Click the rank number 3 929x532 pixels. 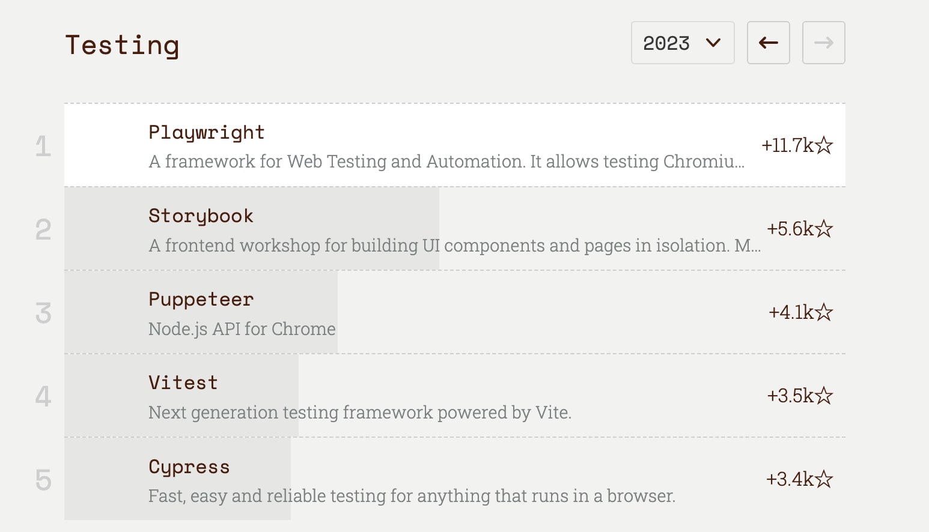(43, 313)
